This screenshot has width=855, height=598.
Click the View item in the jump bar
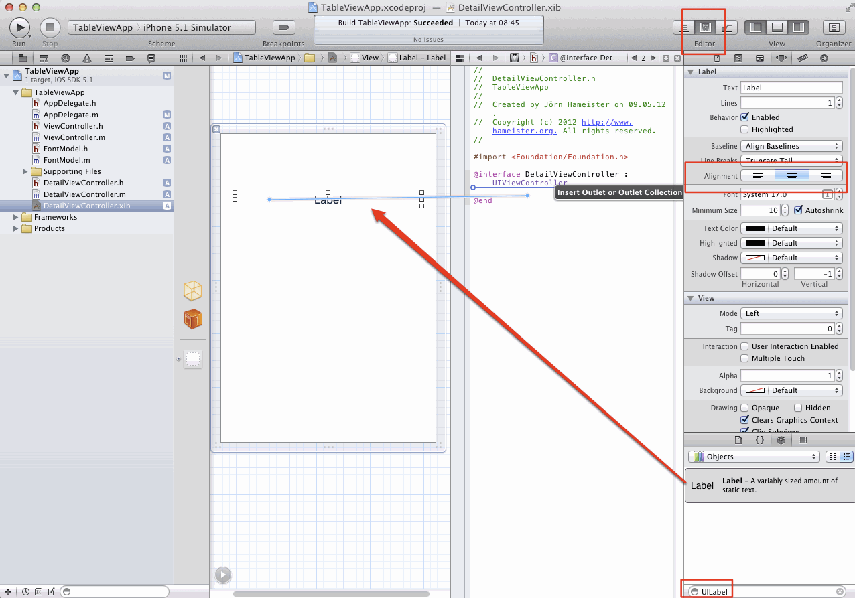coord(370,58)
